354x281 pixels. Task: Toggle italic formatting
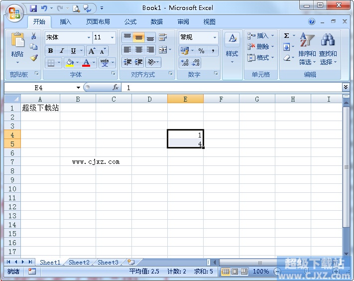click(62, 51)
